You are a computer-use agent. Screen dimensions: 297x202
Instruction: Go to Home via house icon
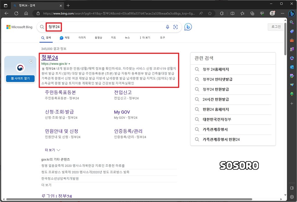coord(26,13)
